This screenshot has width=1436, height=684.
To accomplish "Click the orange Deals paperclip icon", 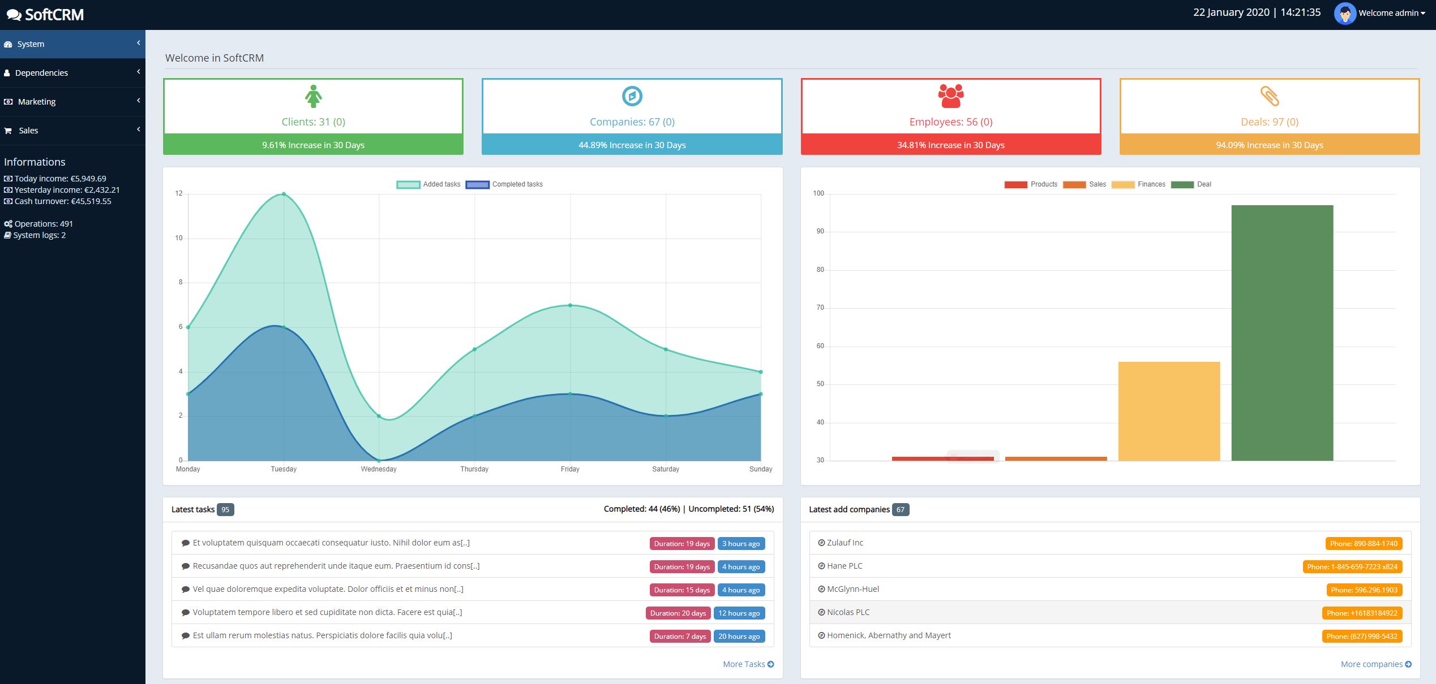I will (x=1270, y=96).
